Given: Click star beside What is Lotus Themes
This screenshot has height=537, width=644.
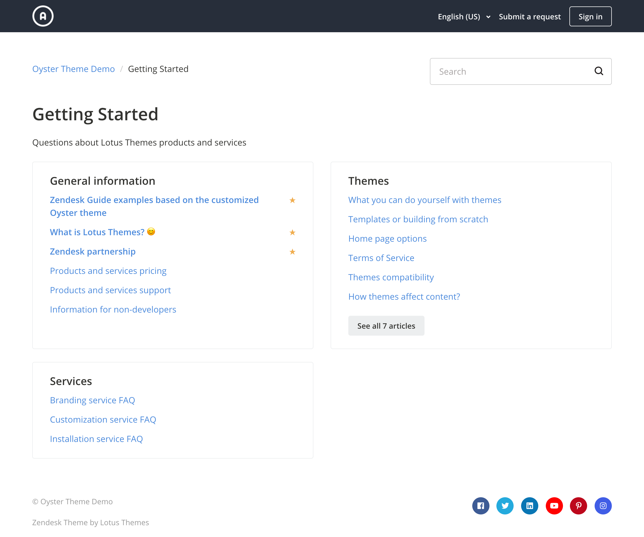Looking at the screenshot, I should pos(292,233).
